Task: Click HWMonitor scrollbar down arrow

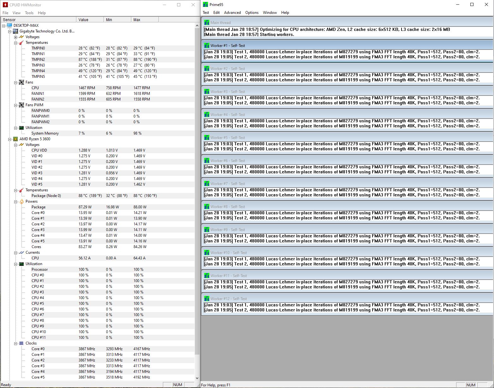Action: 197,378
